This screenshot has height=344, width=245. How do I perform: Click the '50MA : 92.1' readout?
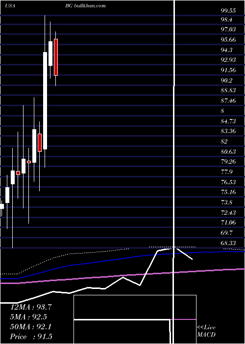[x=31, y=327]
